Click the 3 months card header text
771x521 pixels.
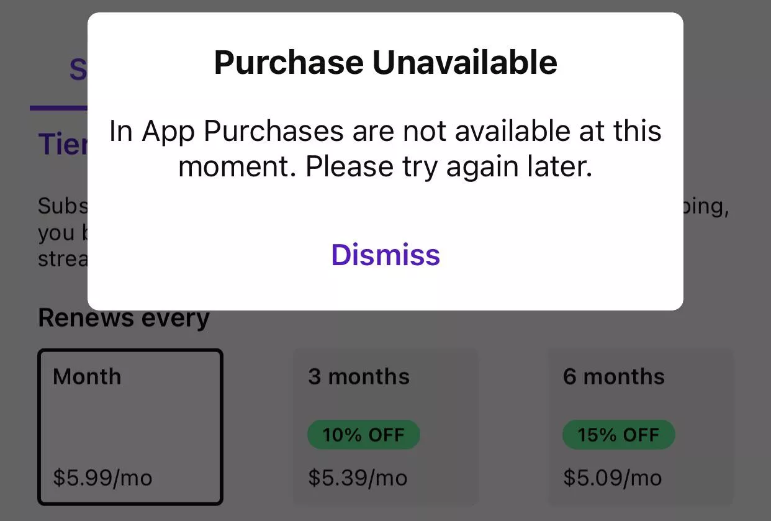[x=358, y=376]
